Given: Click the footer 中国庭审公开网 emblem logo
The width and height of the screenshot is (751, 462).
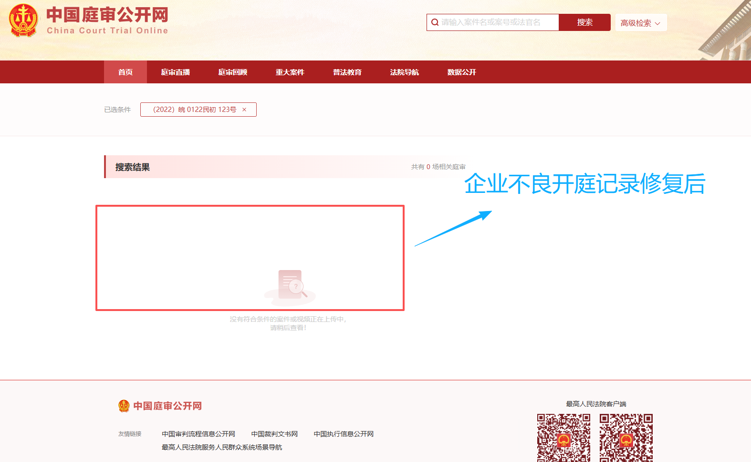Looking at the screenshot, I should coord(124,406).
